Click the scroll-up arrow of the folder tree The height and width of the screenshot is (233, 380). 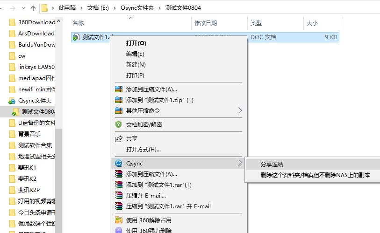[58, 21]
